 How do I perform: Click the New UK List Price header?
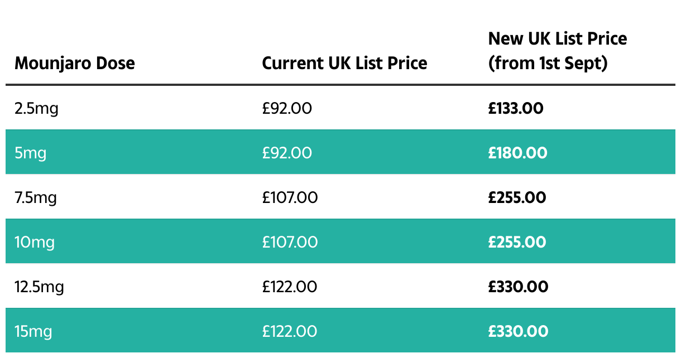[557, 51]
